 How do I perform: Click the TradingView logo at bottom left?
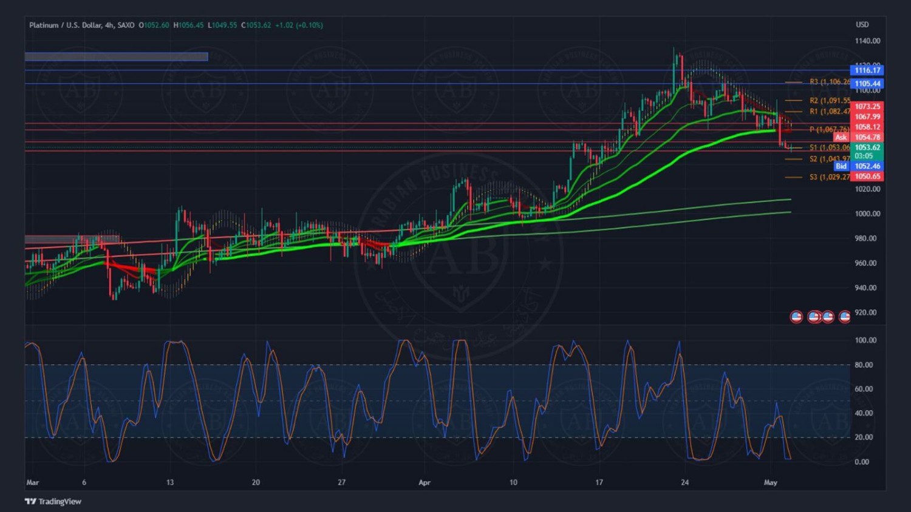53,501
